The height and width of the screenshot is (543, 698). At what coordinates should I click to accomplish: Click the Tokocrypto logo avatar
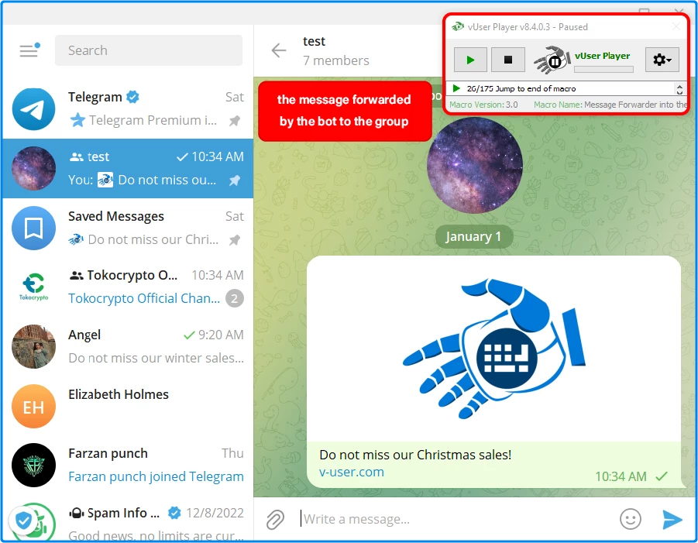coord(33,287)
